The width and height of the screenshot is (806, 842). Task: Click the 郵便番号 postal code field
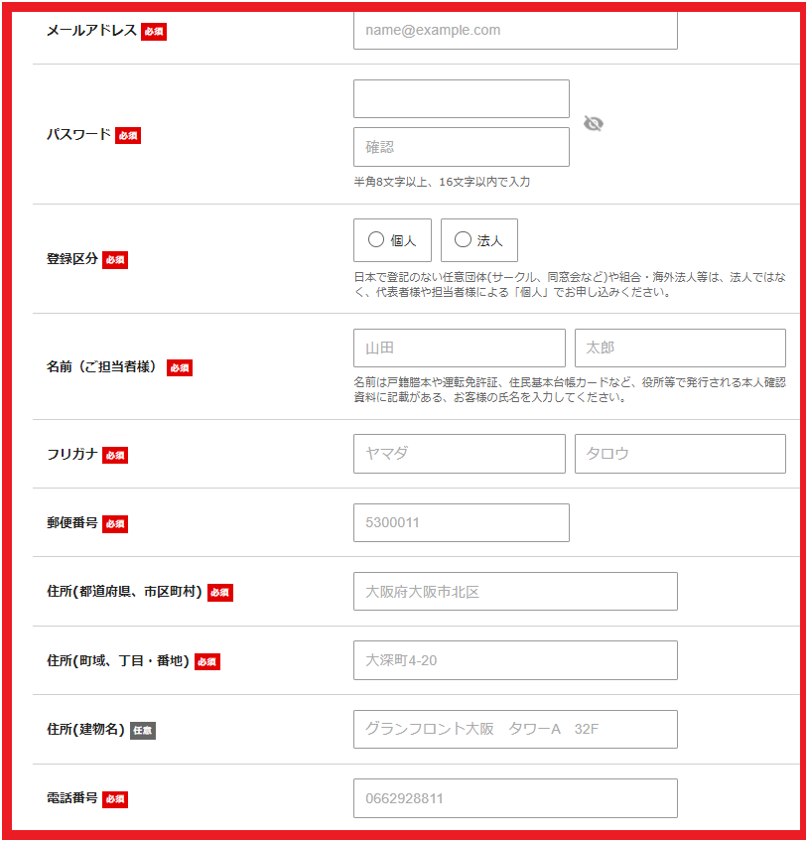461,523
